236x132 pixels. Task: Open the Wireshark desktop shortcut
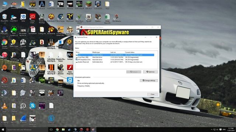tap(23, 119)
